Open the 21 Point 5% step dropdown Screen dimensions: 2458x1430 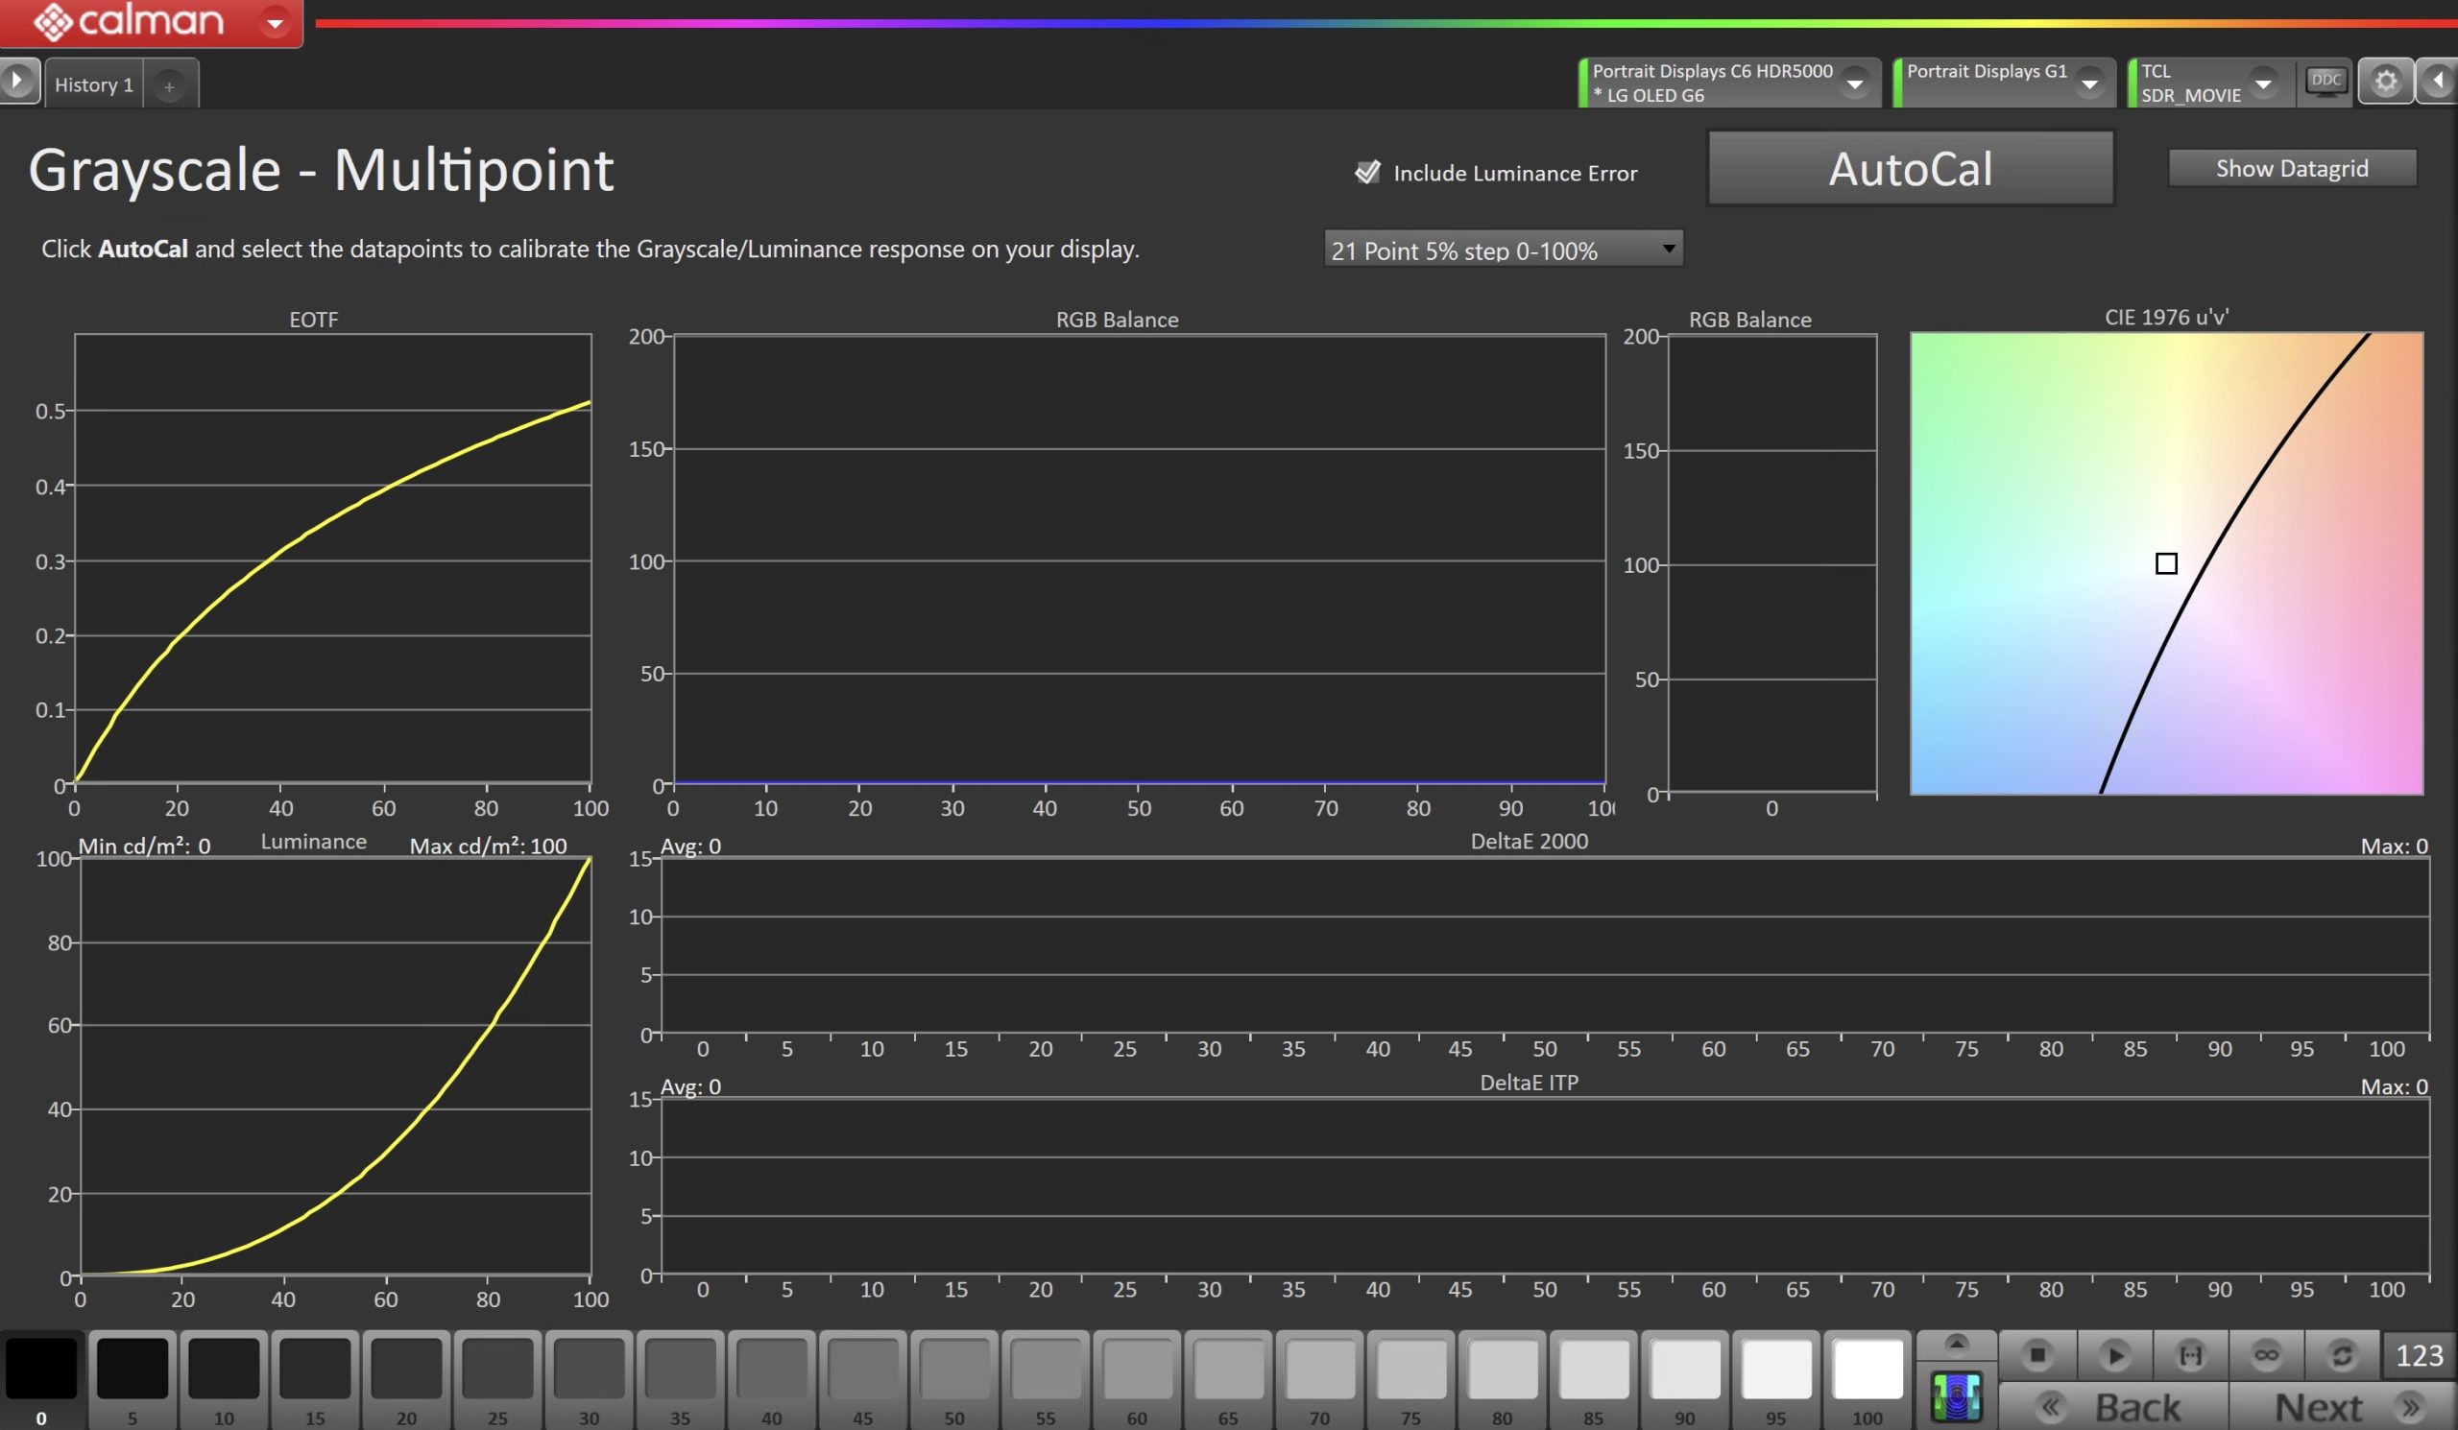(1503, 250)
